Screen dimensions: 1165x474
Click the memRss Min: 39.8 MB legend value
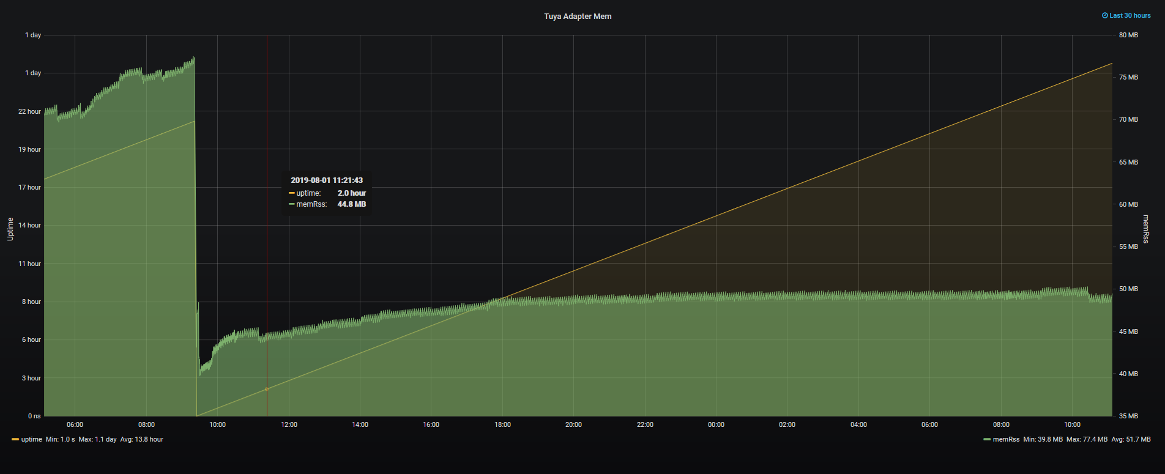1043,439
